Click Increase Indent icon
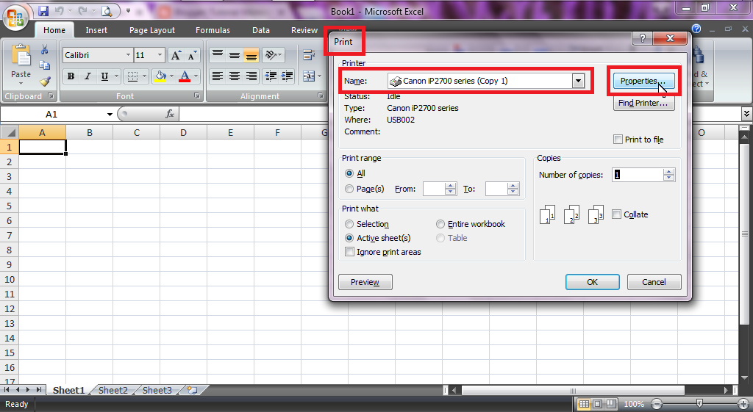 point(288,76)
